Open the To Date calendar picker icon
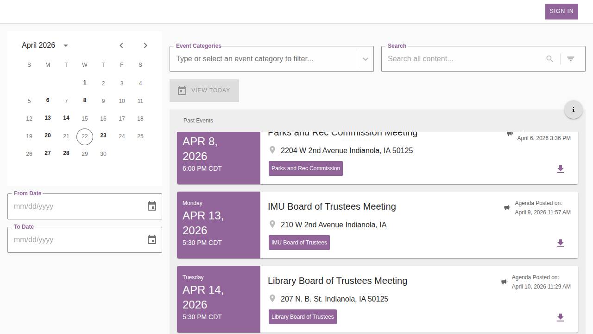Image resolution: width=593 pixels, height=334 pixels. coord(152,240)
